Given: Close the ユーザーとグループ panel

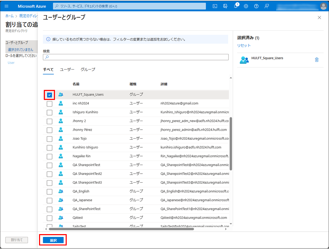Looking at the screenshot, I should [x=319, y=17].
